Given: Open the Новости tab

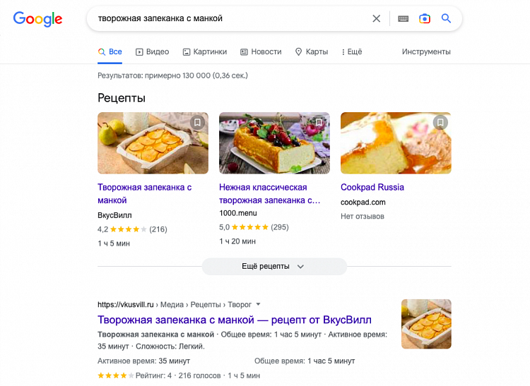Looking at the screenshot, I should coord(261,52).
